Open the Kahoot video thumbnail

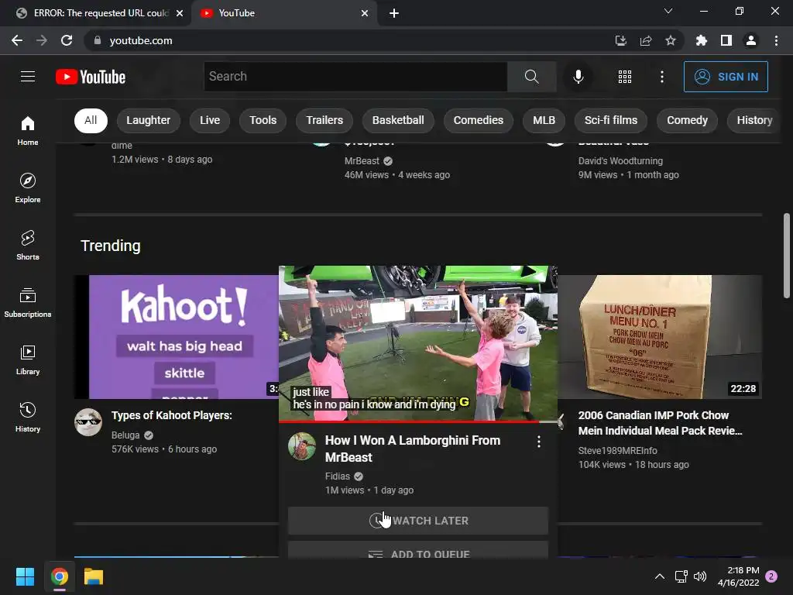[177, 337]
